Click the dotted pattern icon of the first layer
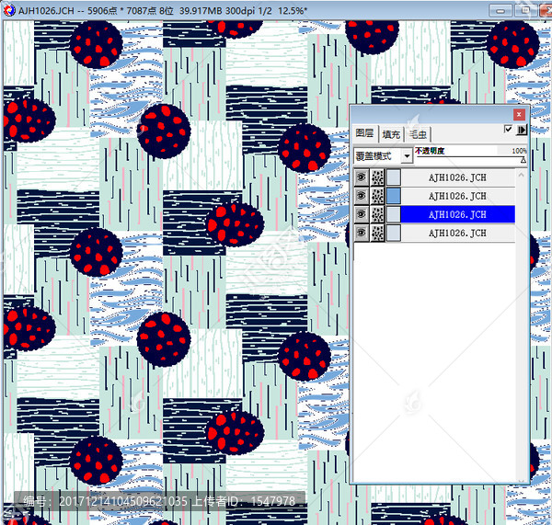The height and width of the screenshot is (525, 552). point(377,177)
